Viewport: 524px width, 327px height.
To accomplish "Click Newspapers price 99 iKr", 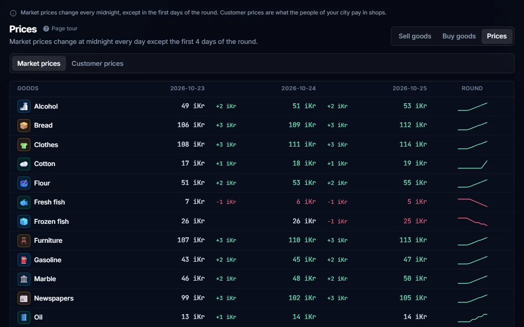I will (x=193, y=298).
